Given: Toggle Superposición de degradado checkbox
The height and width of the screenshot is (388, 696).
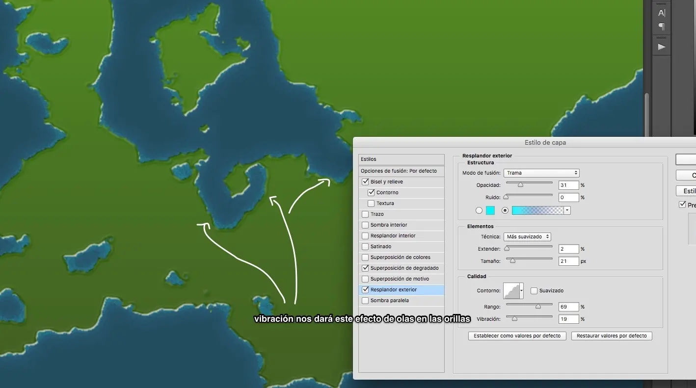Looking at the screenshot, I should (365, 268).
